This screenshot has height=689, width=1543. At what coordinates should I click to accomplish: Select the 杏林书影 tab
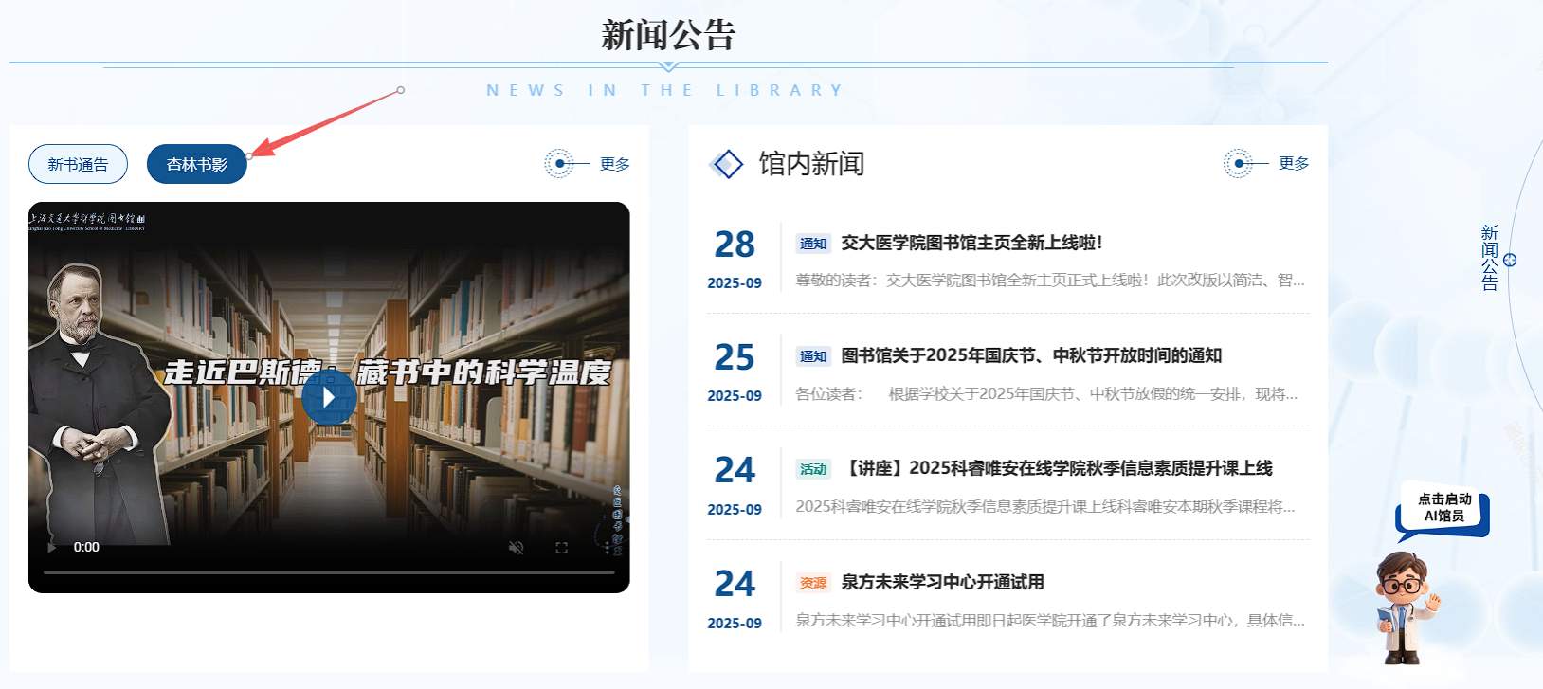(x=197, y=164)
